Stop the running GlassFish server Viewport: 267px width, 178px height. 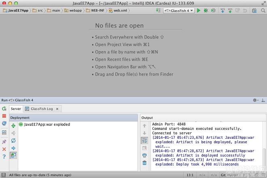click(4, 116)
